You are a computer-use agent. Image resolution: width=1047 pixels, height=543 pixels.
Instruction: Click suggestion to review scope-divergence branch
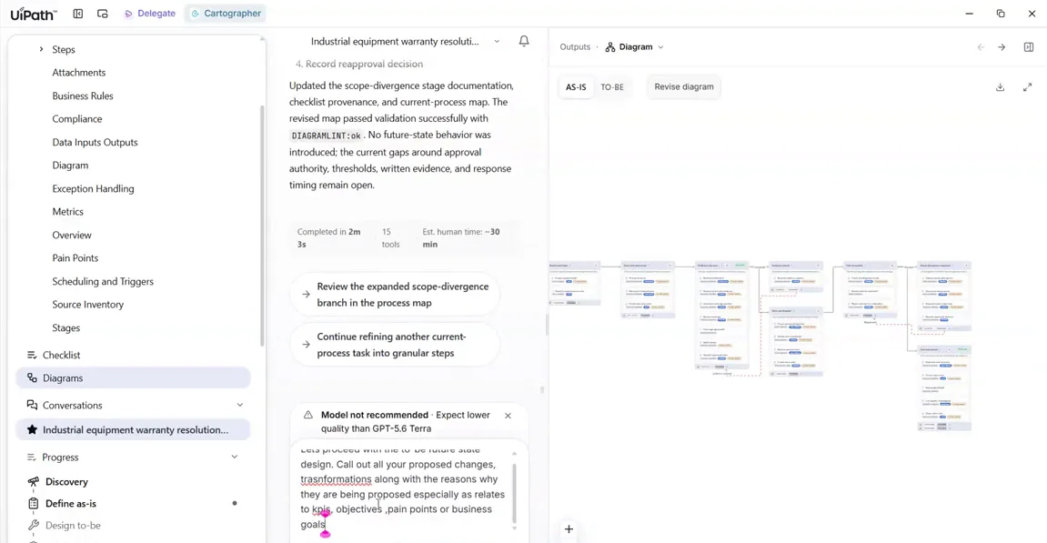(x=395, y=295)
